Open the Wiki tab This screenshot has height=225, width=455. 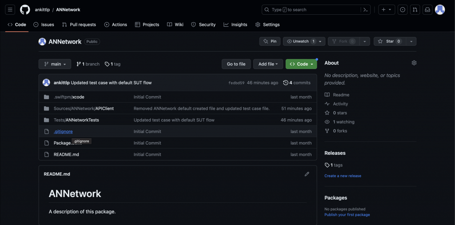click(175, 24)
